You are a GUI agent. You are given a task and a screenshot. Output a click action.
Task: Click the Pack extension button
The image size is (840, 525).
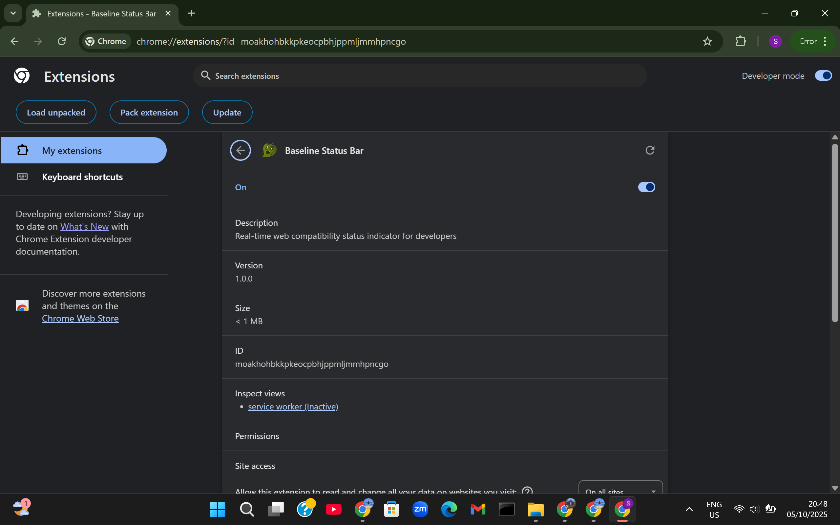coord(149,112)
